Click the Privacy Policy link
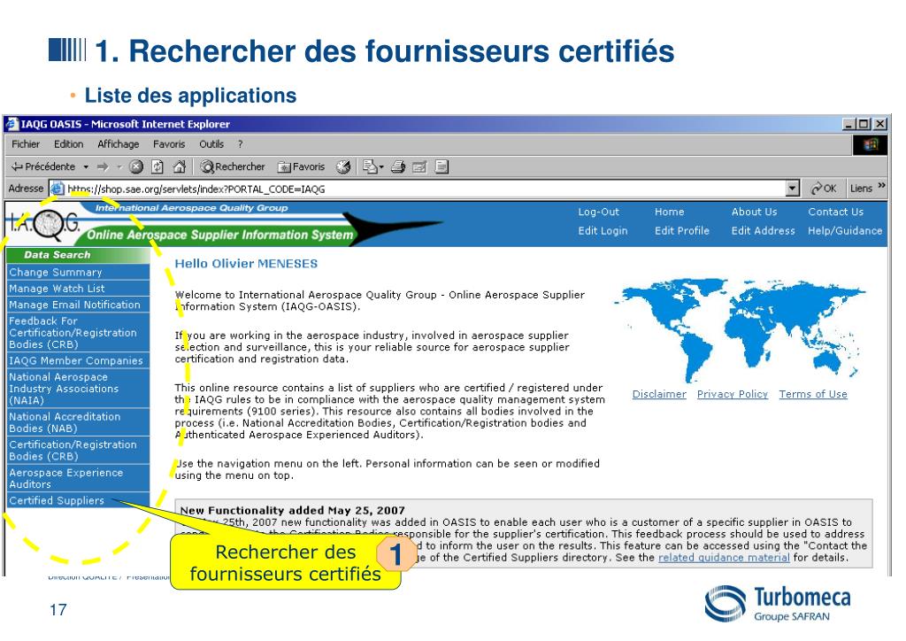 732,394
